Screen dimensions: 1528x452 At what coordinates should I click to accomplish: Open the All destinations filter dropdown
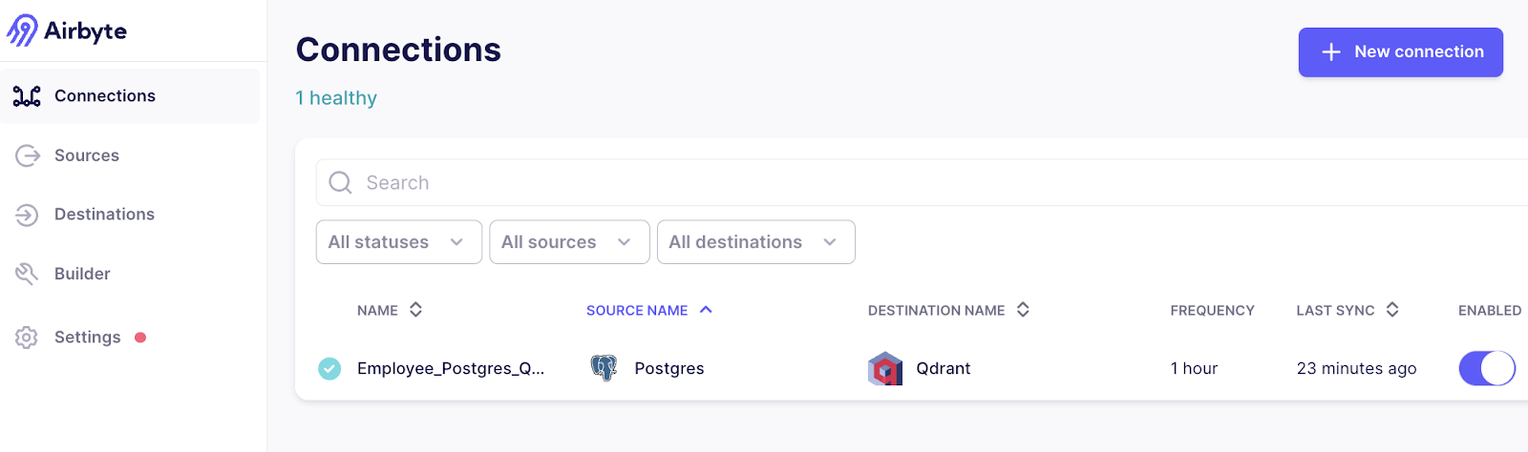pyautogui.click(x=756, y=242)
